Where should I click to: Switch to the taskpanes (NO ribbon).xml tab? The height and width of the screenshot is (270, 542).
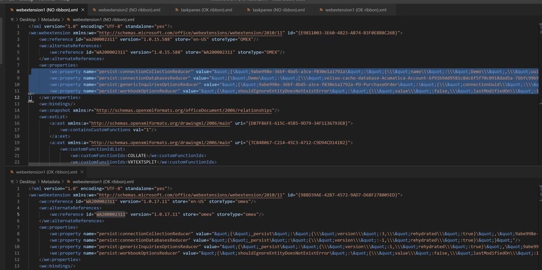coord(278,9)
